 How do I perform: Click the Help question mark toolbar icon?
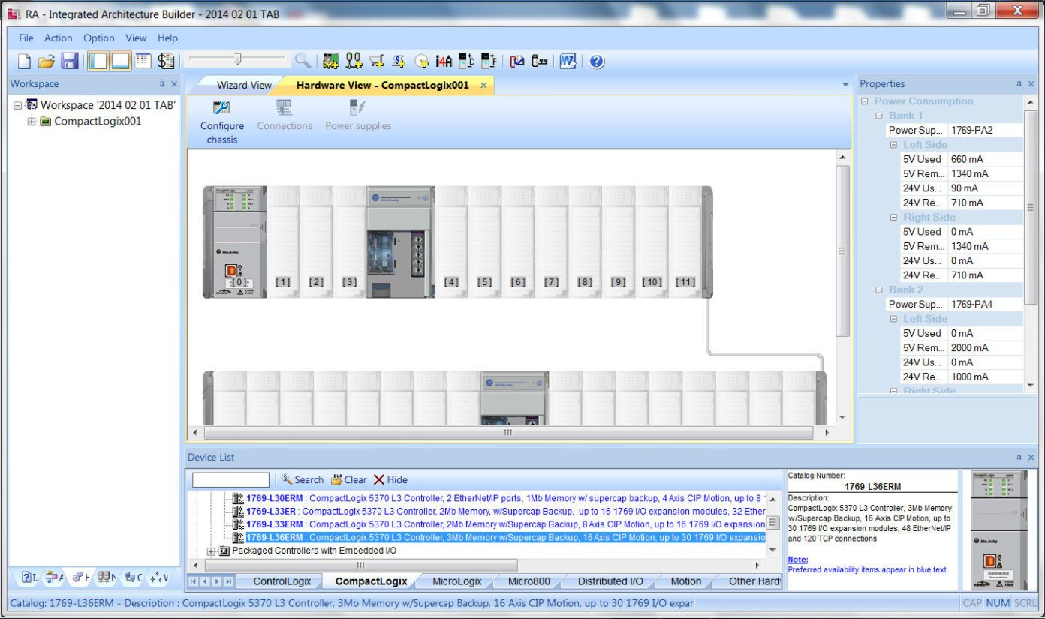click(x=597, y=61)
